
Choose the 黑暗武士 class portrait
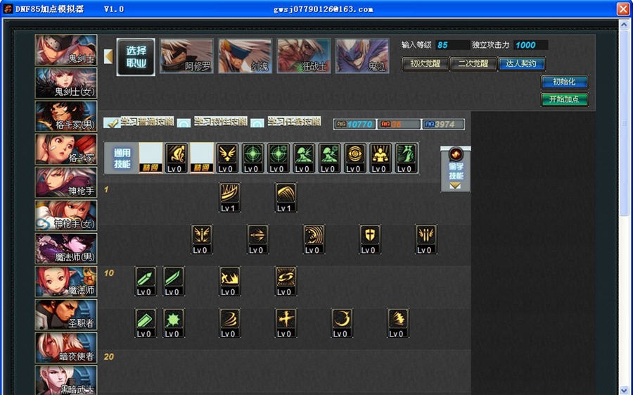pyautogui.click(x=66, y=380)
